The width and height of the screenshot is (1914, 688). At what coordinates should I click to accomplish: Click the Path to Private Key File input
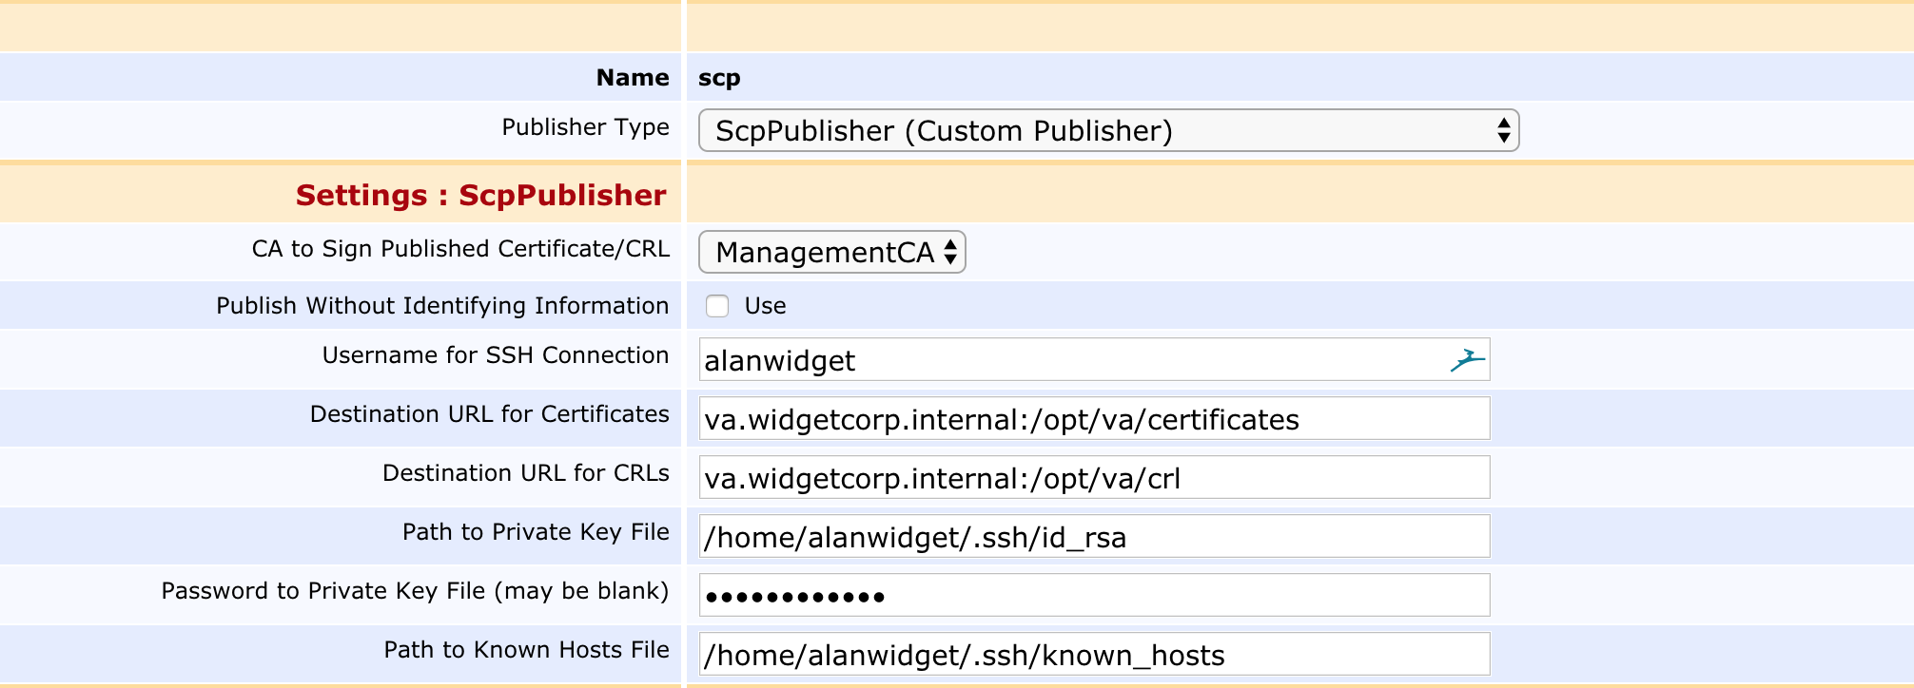click(x=1094, y=538)
